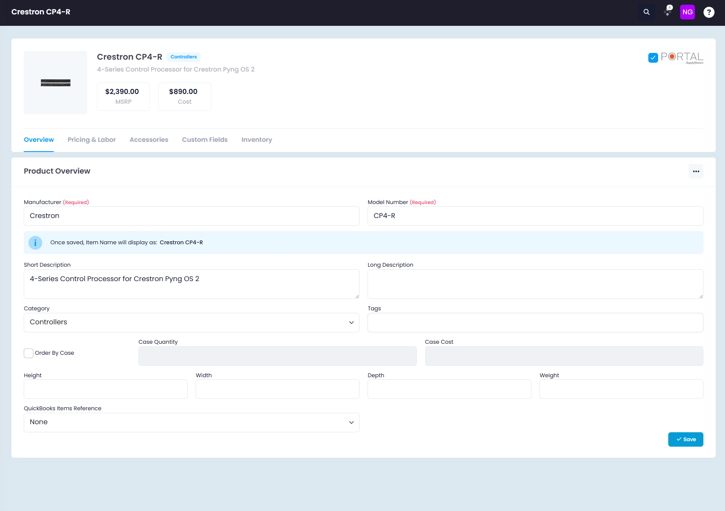Focus the Height input field
Image resolution: width=725 pixels, height=511 pixels.
[x=105, y=389]
